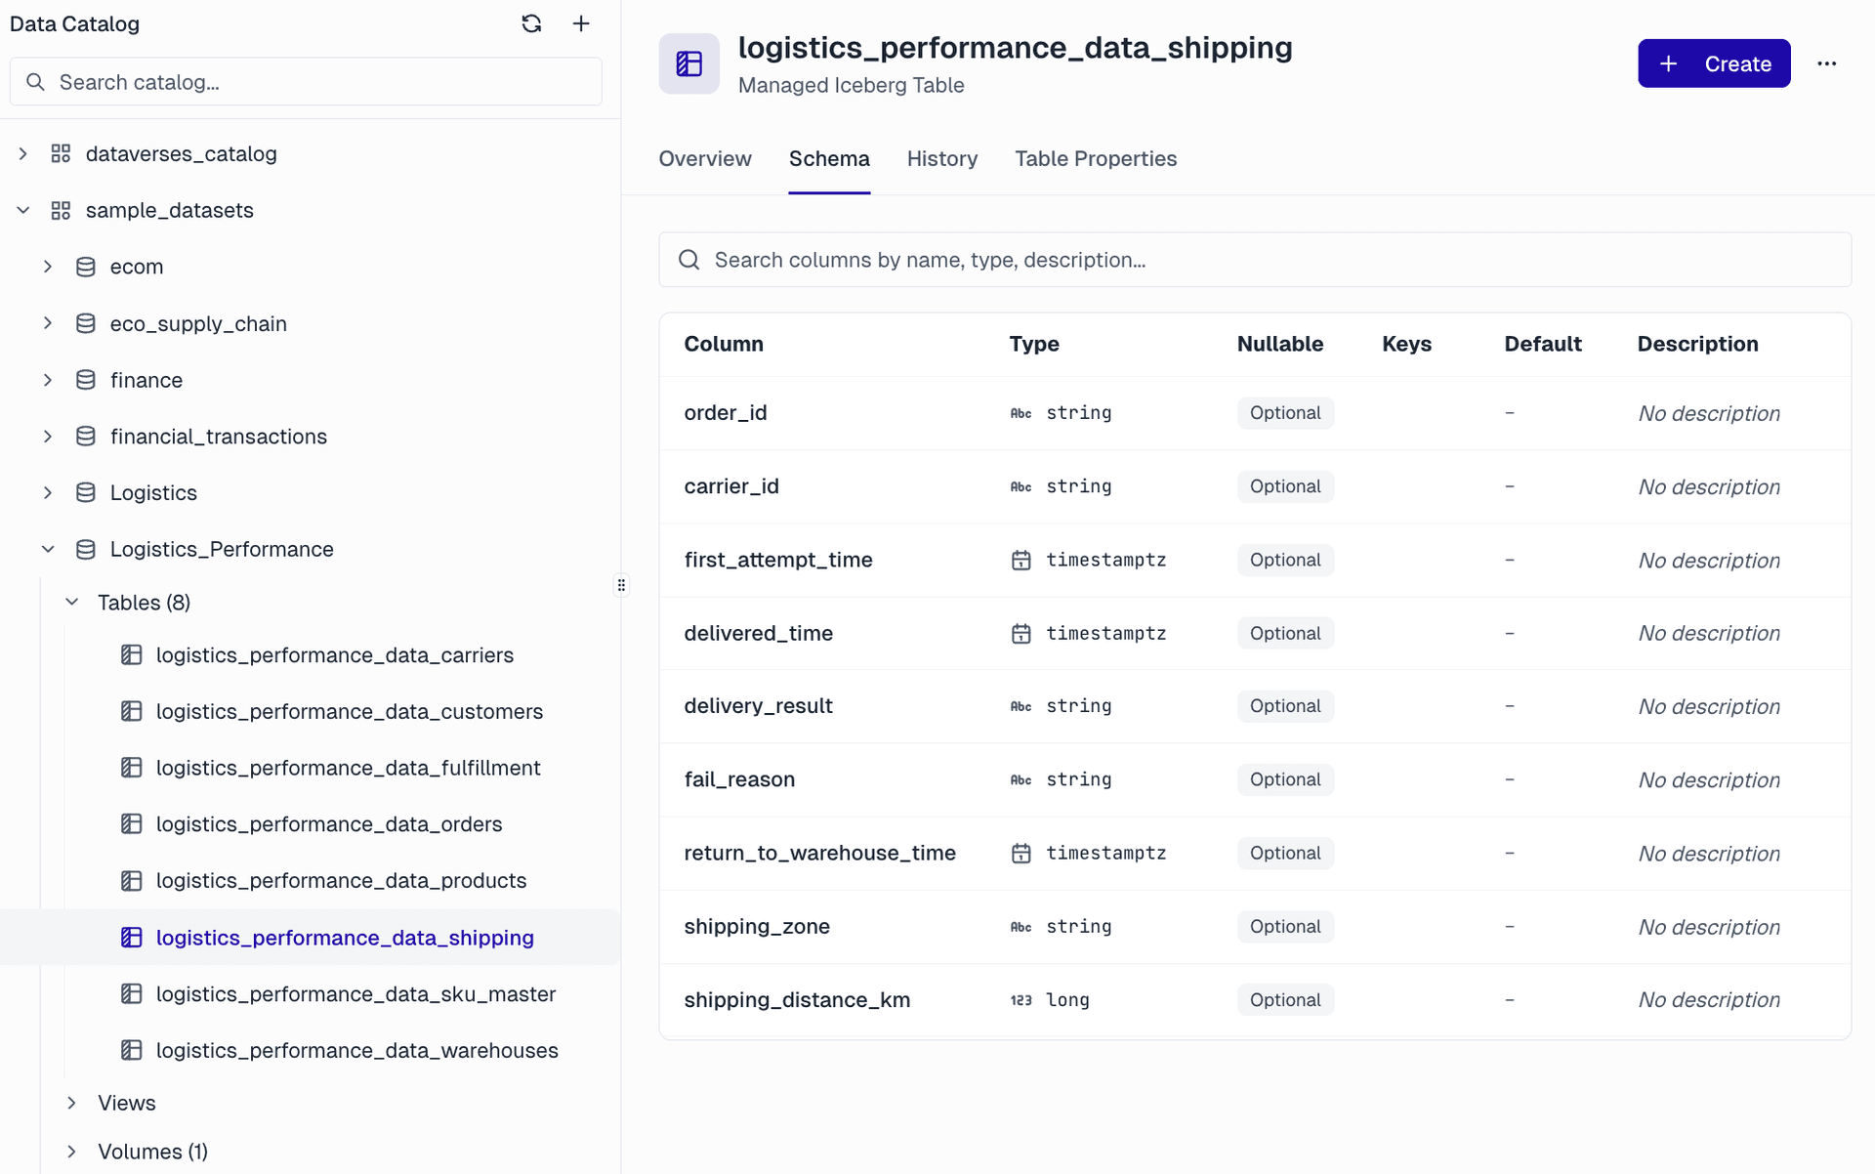
Task: Expand the dataverses_catalog tree node
Action: [23, 153]
